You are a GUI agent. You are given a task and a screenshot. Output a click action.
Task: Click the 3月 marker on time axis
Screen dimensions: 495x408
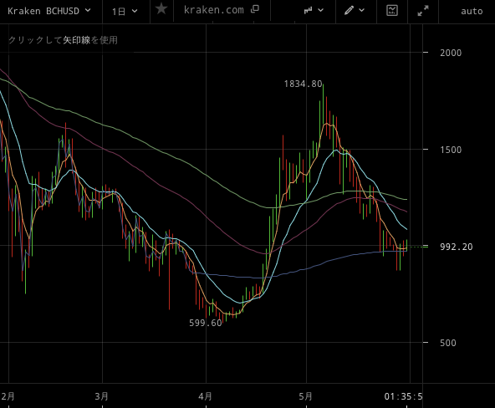102,396
